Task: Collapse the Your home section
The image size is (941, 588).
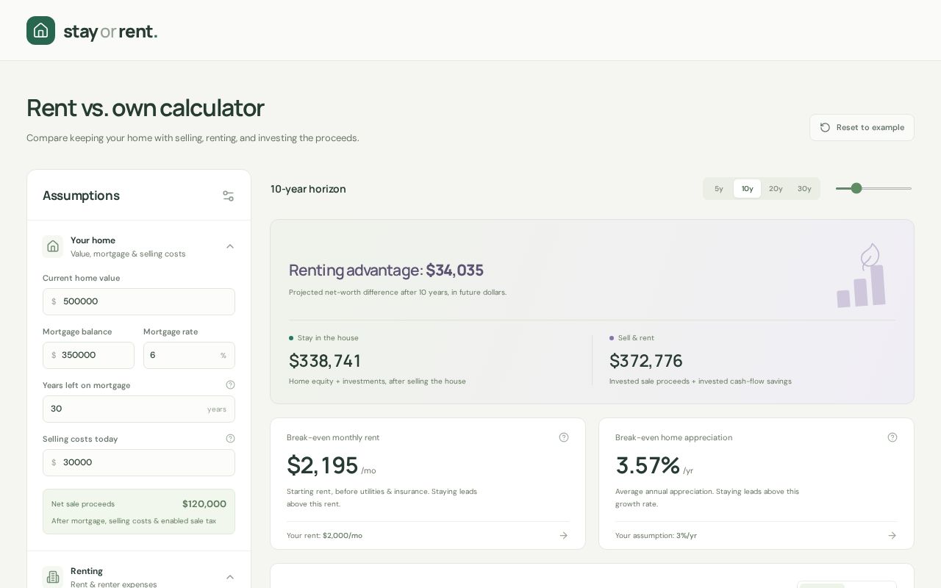Action: (x=230, y=246)
